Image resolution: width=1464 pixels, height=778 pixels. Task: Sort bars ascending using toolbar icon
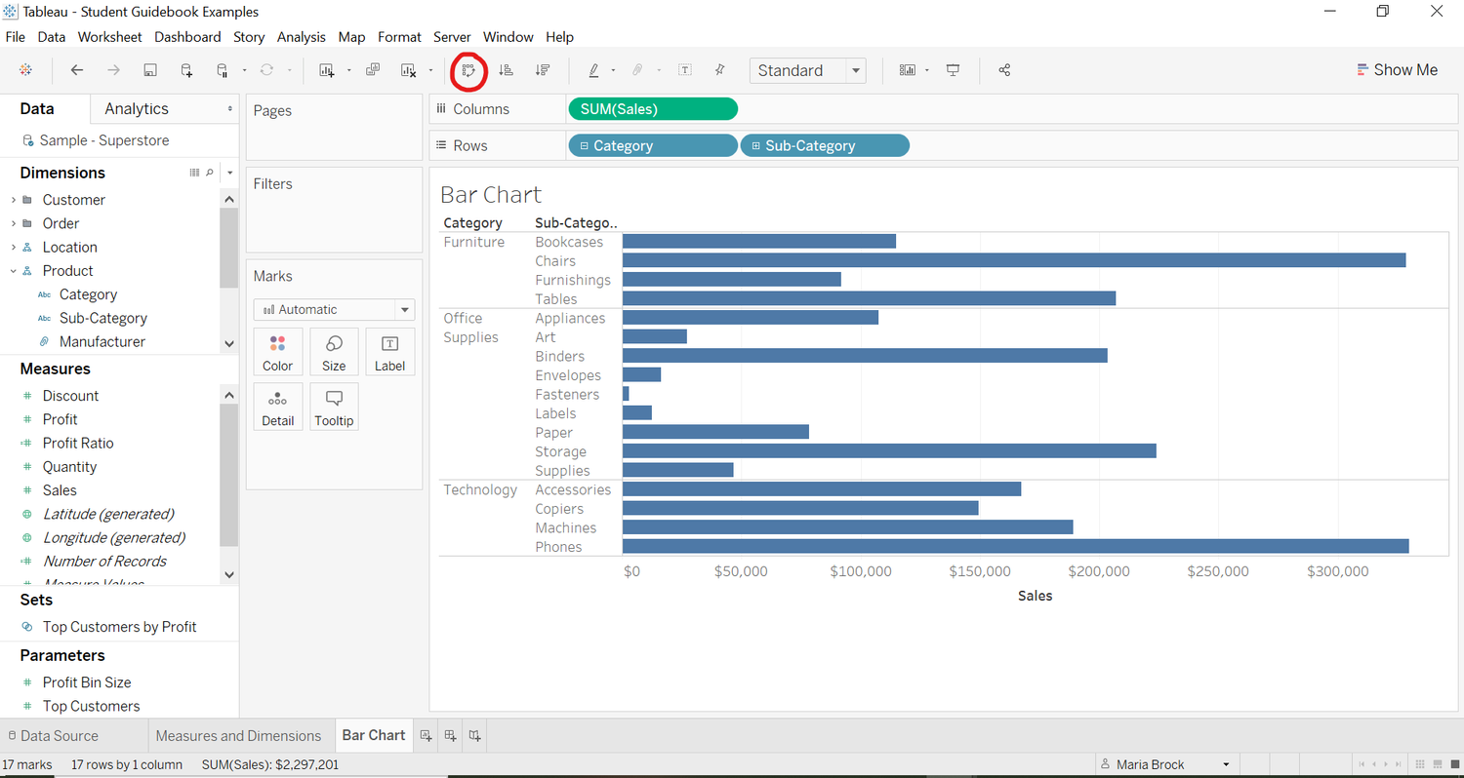[506, 70]
